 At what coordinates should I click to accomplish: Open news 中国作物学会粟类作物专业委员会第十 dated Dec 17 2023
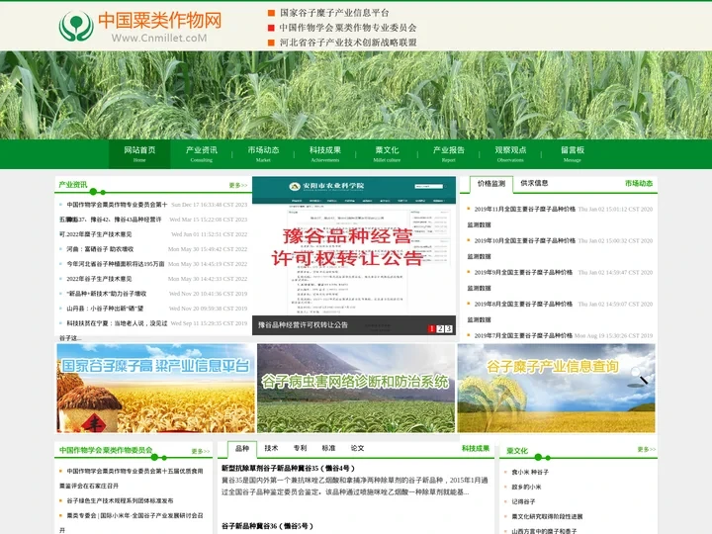[117, 205]
